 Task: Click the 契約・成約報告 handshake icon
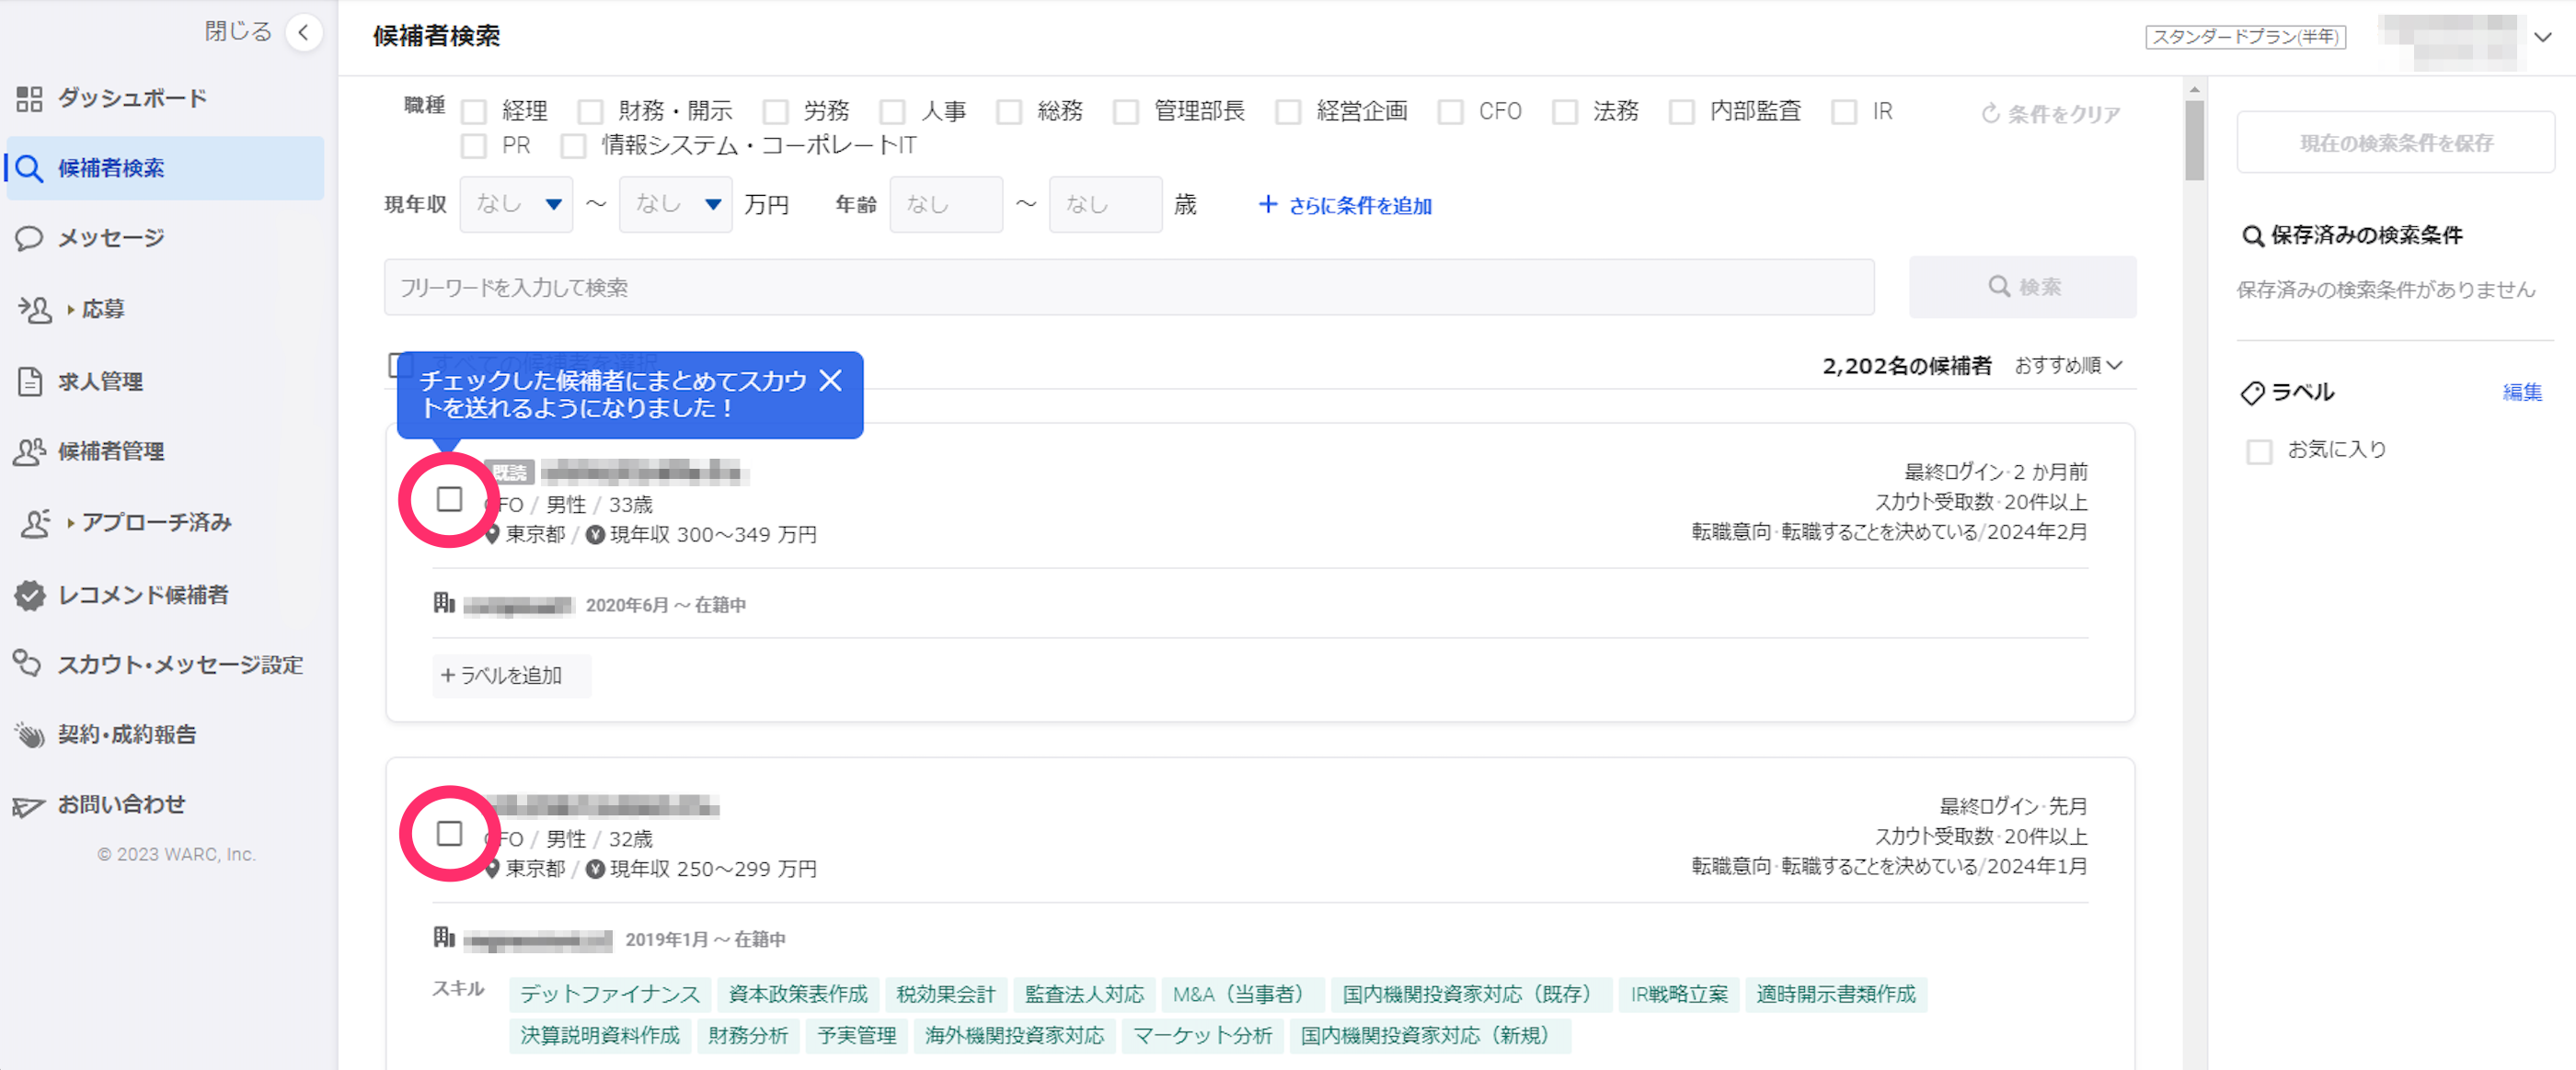pos(30,735)
